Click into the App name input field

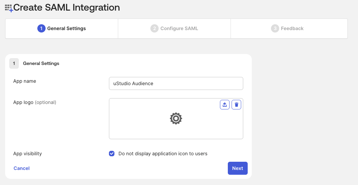pos(176,83)
